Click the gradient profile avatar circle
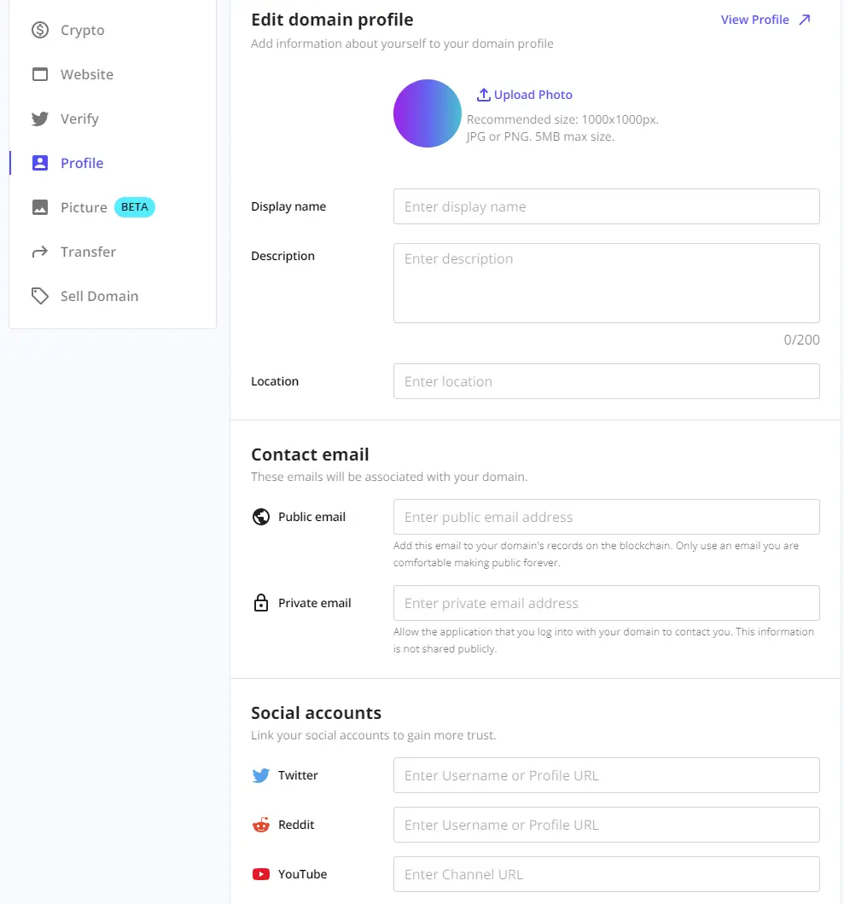 [x=427, y=113]
